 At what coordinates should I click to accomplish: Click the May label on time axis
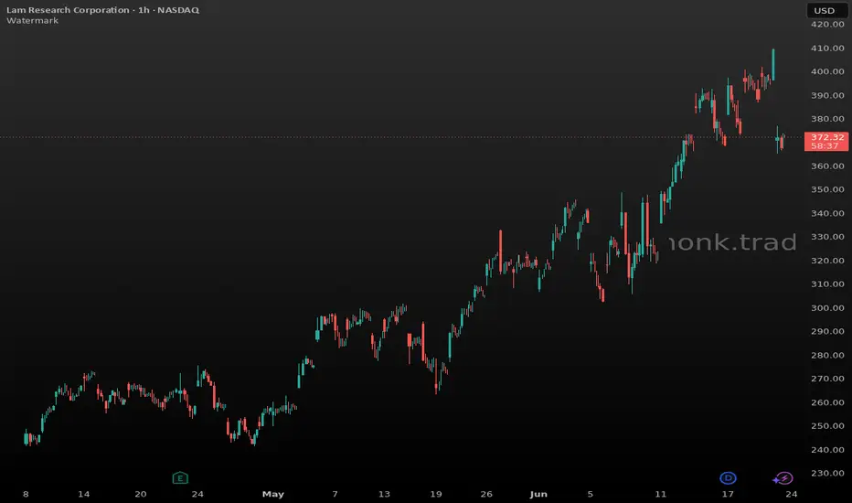click(272, 494)
